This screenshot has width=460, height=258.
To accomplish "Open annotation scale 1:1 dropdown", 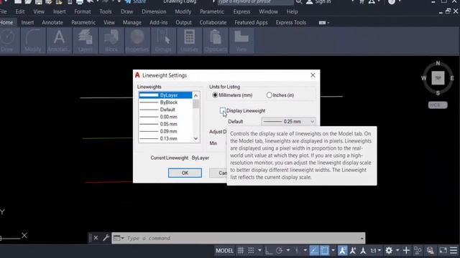I will click(x=375, y=250).
